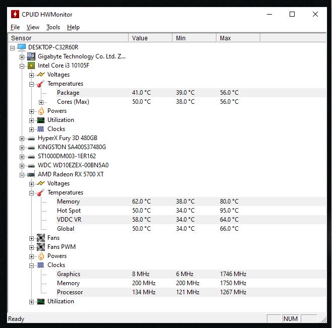Open the Help menu

point(73,27)
